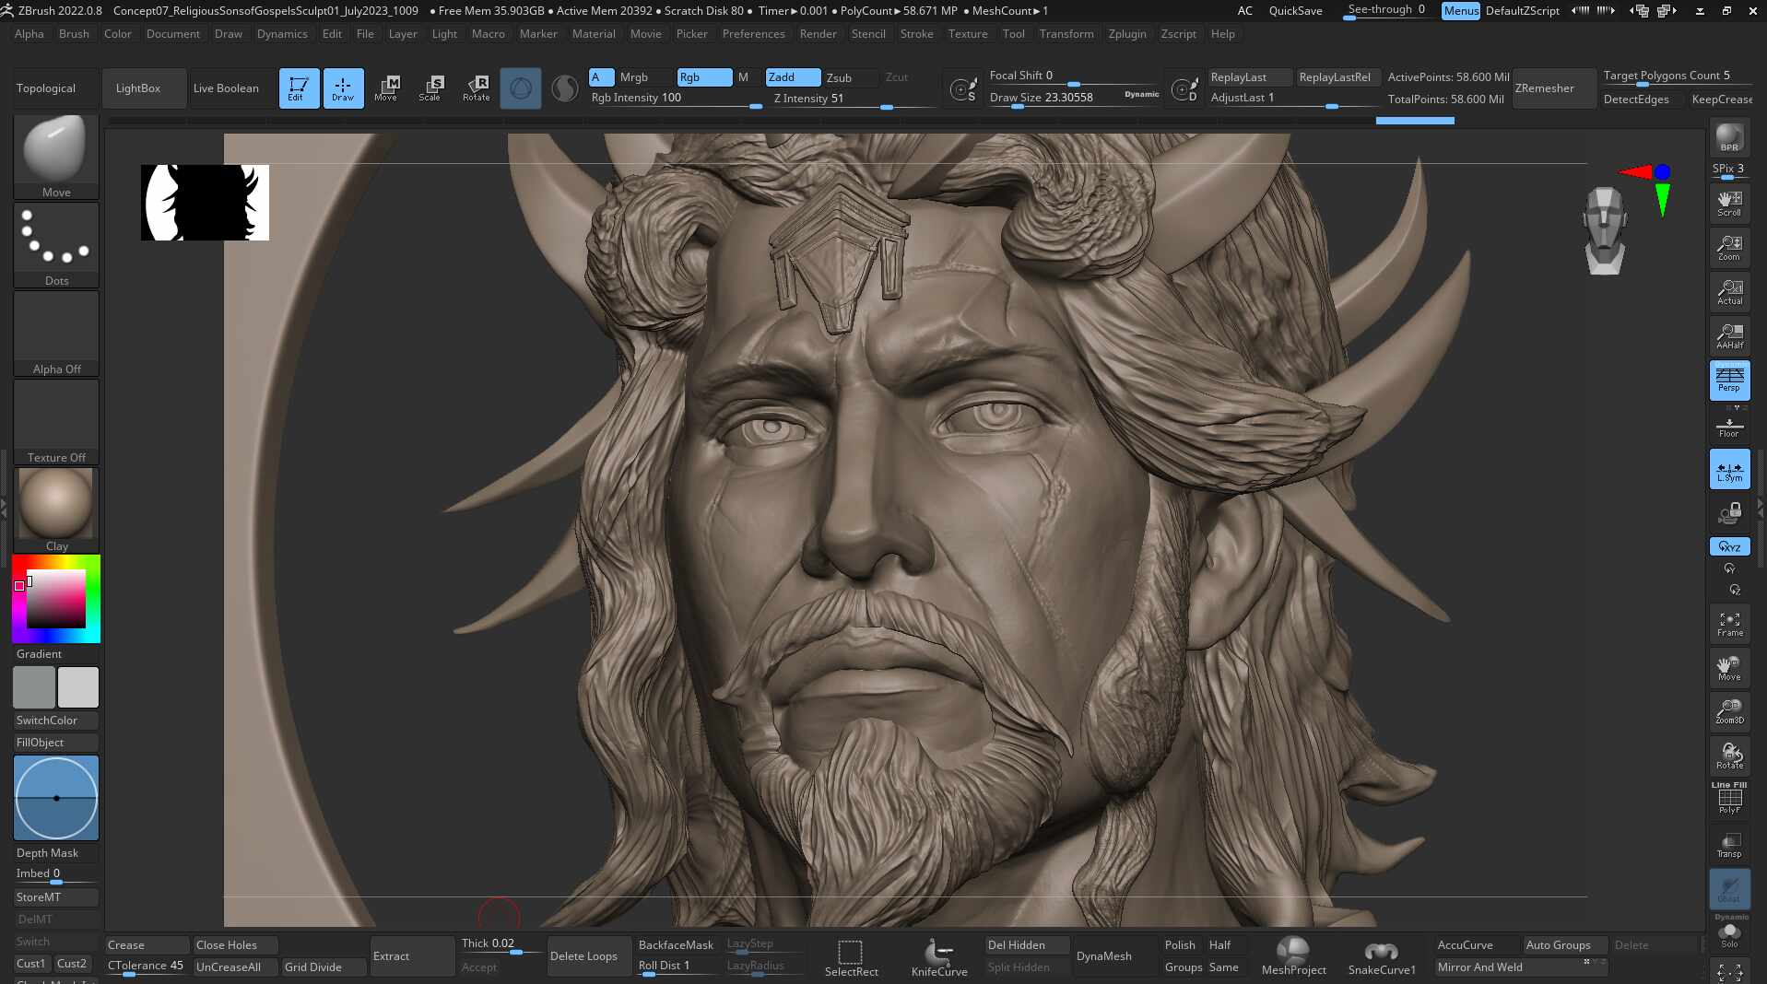This screenshot has height=984, width=1767.
Task: Click the AAHalf zoom icon
Action: pyautogui.click(x=1729, y=336)
